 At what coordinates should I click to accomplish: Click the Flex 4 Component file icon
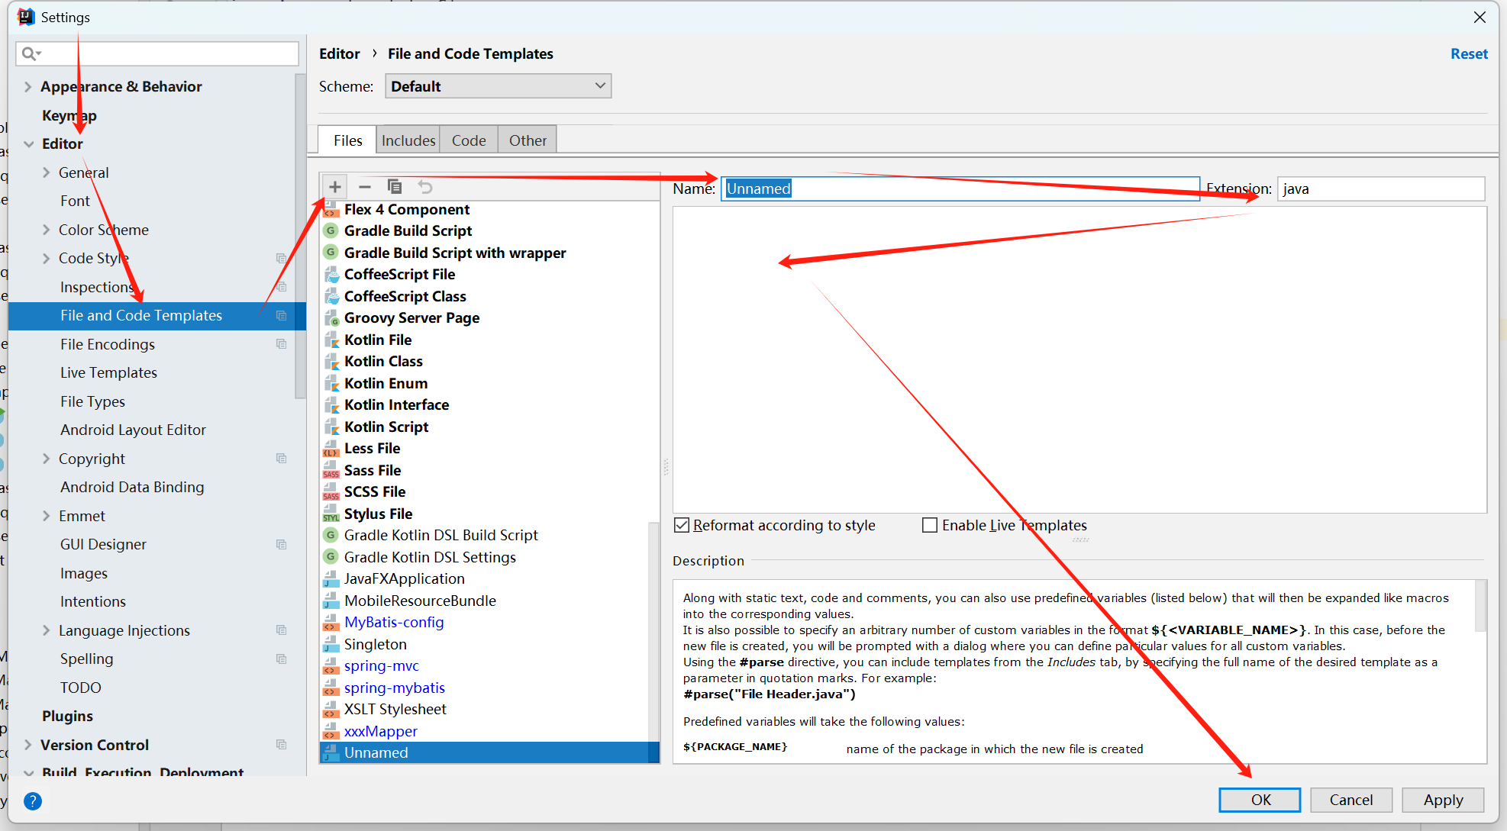pyautogui.click(x=331, y=209)
